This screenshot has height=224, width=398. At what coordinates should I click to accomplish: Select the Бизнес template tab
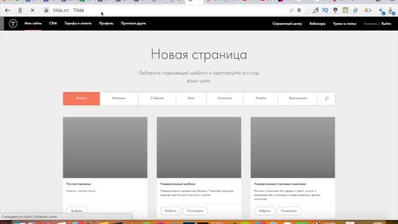[81, 98]
